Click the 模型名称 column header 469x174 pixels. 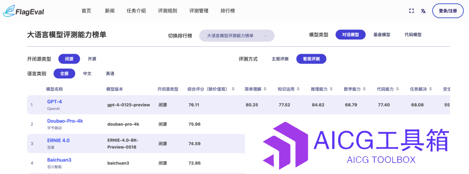pos(54,89)
